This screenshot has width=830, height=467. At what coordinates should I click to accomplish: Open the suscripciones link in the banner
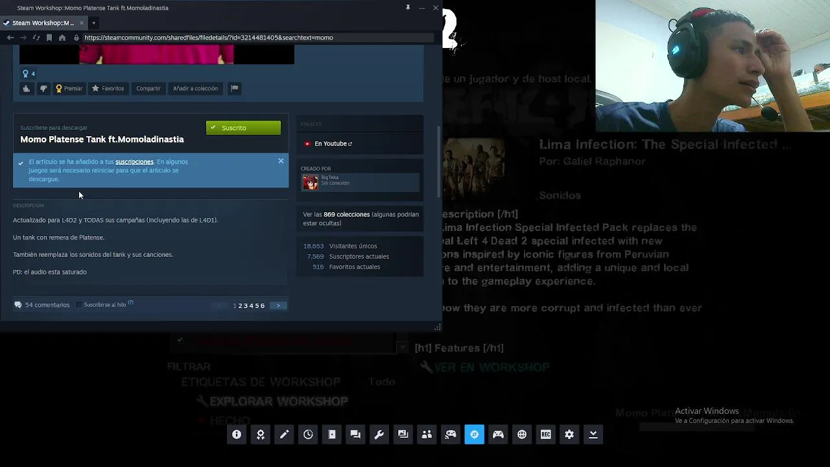click(134, 162)
